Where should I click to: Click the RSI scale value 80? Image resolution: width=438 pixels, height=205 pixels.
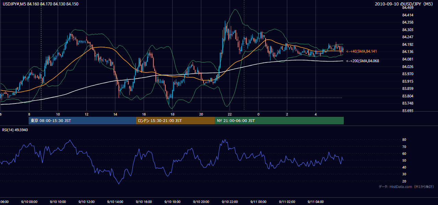(404, 140)
